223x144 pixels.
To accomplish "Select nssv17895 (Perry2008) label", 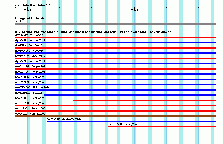I will pyautogui.click(x=31, y=77).
